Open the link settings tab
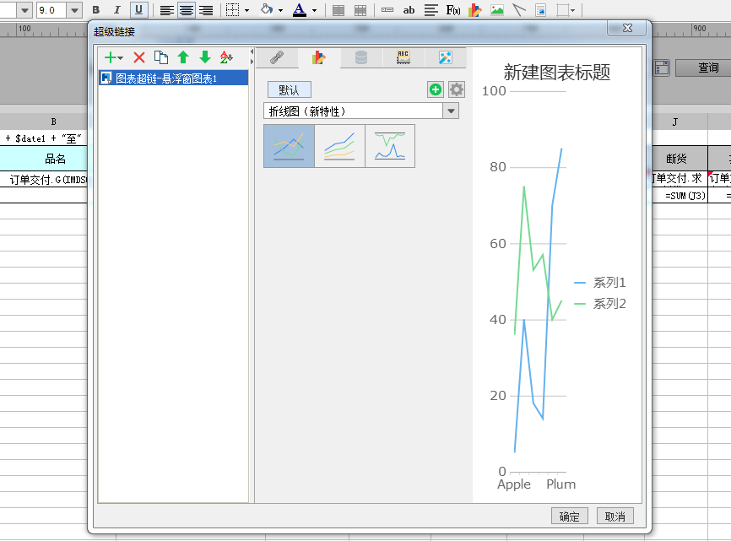 tap(277, 57)
